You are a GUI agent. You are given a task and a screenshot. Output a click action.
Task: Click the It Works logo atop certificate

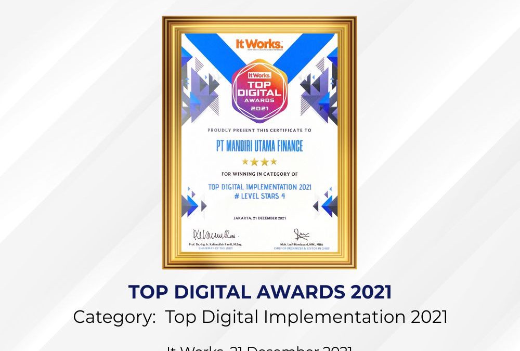(x=259, y=44)
